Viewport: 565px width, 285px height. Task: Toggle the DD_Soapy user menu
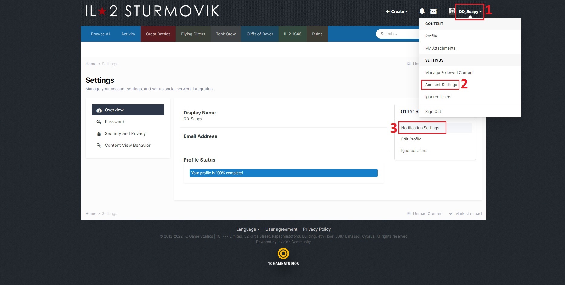470,11
